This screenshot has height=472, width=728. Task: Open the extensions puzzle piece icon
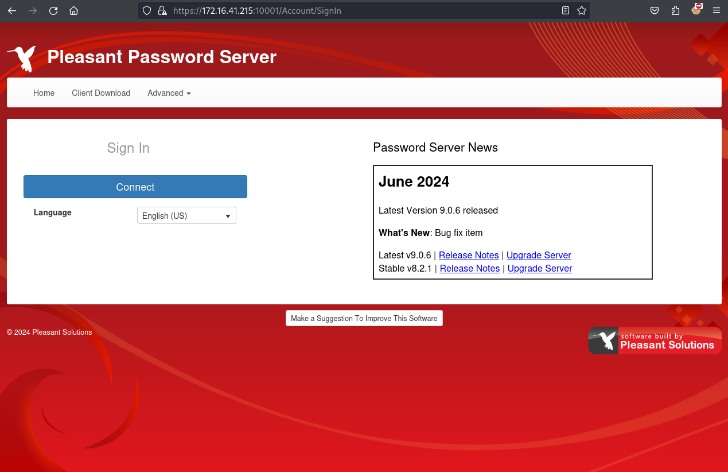(675, 10)
